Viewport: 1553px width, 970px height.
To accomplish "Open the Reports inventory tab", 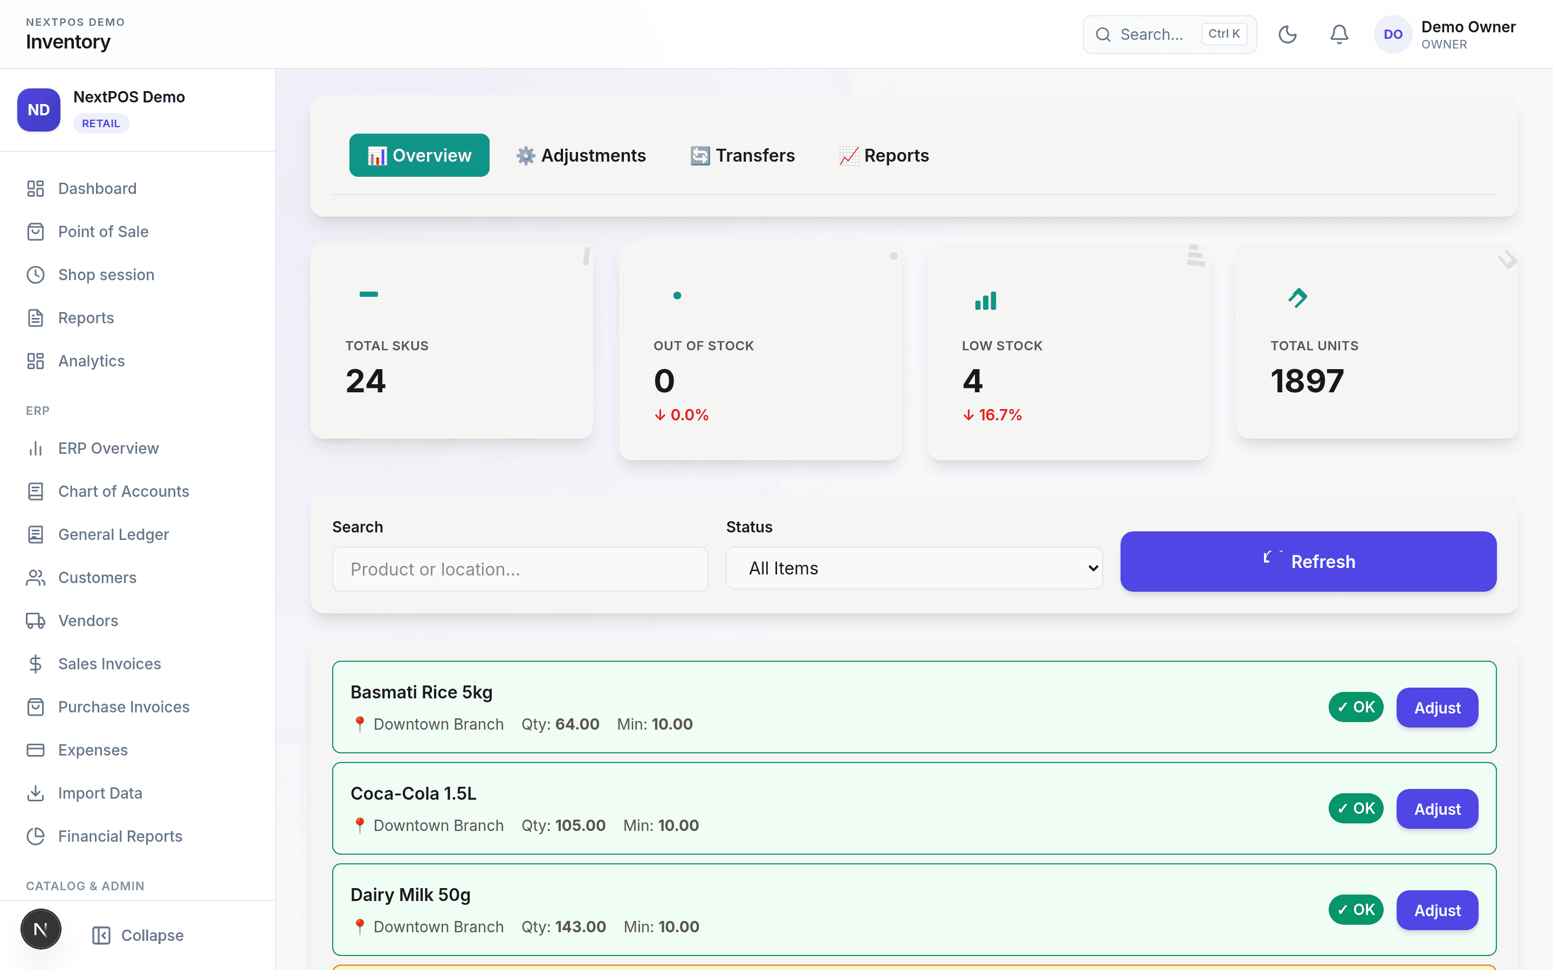I will (884, 155).
